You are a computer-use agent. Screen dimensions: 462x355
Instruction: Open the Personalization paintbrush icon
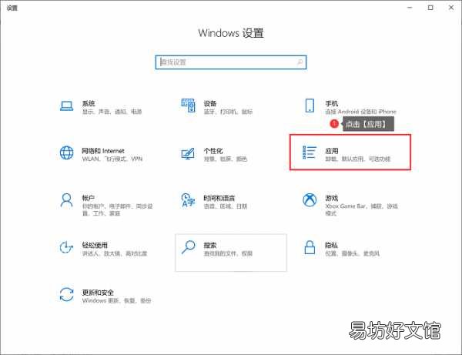(188, 153)
